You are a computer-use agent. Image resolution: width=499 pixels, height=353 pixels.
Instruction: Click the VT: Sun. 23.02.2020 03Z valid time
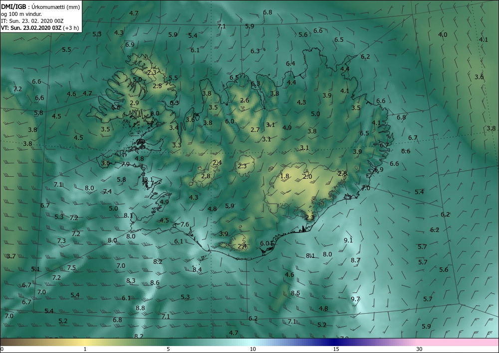(x=31, y=27)
